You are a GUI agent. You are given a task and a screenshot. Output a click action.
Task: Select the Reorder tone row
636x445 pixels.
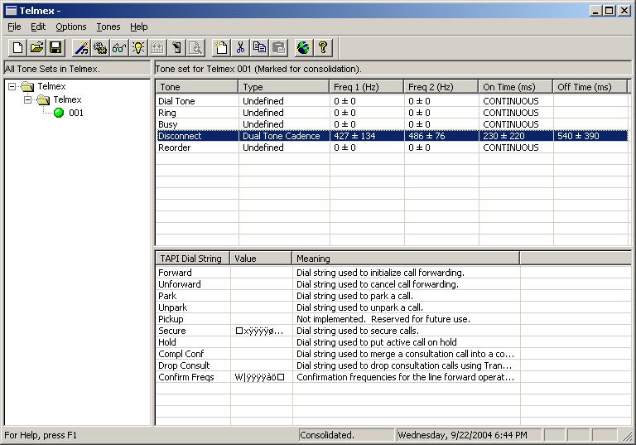pyautogui.click(x=392, y=148)
